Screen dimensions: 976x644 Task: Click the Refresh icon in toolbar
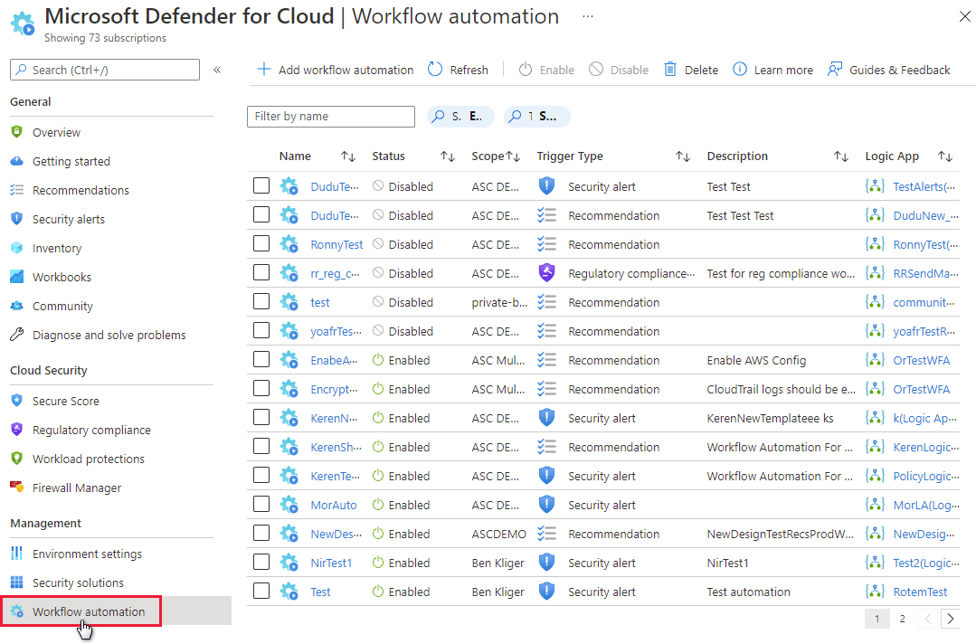[x=435, y=70]
